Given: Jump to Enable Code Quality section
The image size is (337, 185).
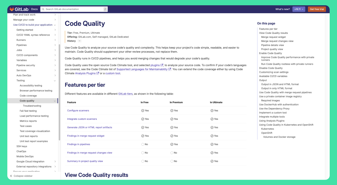Looking at the screenshot, I should click(270, 53).
